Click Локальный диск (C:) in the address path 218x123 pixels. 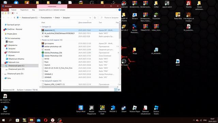point(30,18)
